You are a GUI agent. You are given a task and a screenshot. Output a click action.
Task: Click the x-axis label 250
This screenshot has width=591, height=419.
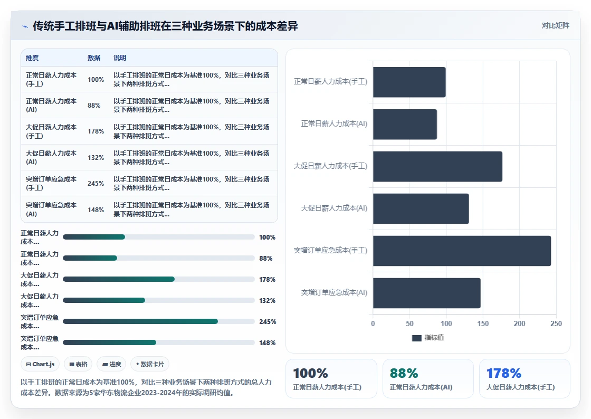(556, 323)
